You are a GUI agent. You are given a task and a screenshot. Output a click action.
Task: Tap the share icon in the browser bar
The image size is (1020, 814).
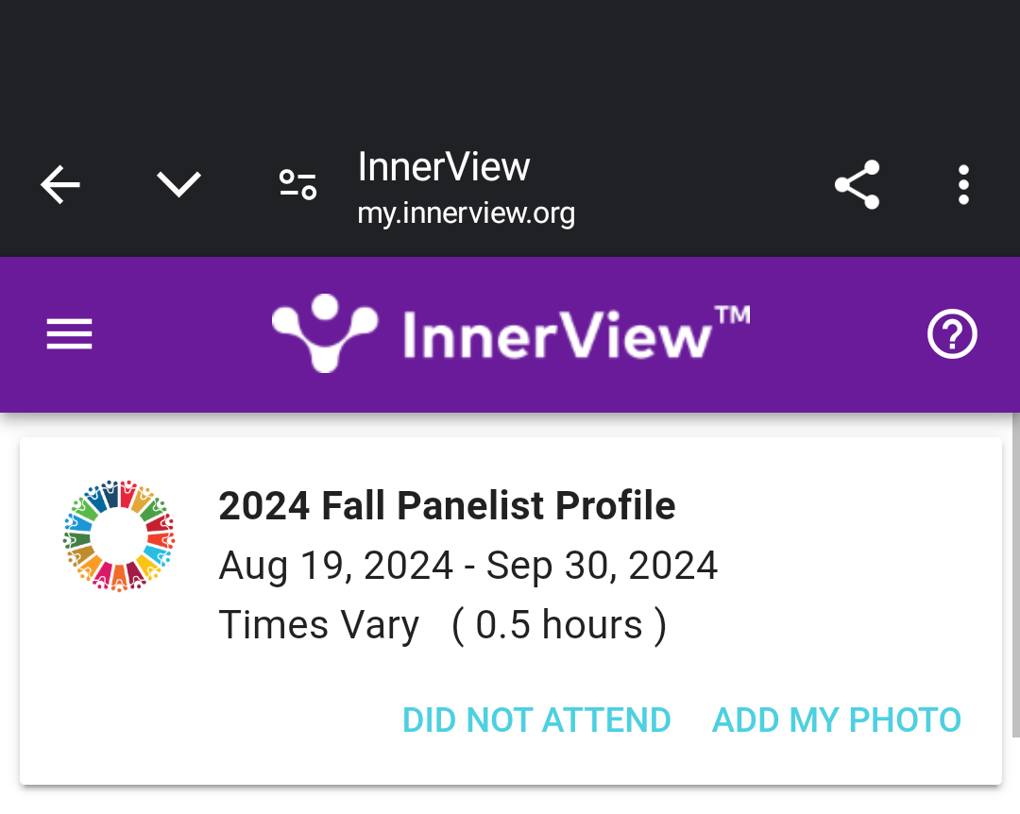point(857,185)
